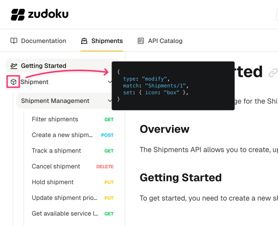The width and height of the screenshot is (278, 226).
Task: Go to Track a shipment
Action: click(x=56, y=151)
